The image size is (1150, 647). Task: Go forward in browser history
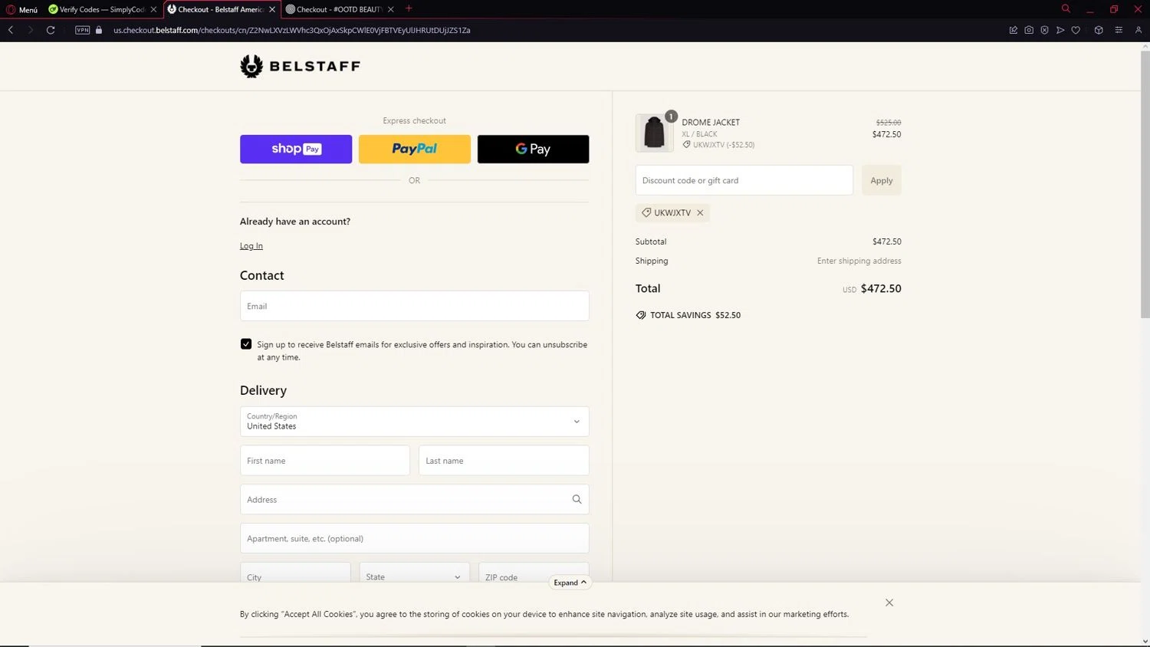coord(31,30)
